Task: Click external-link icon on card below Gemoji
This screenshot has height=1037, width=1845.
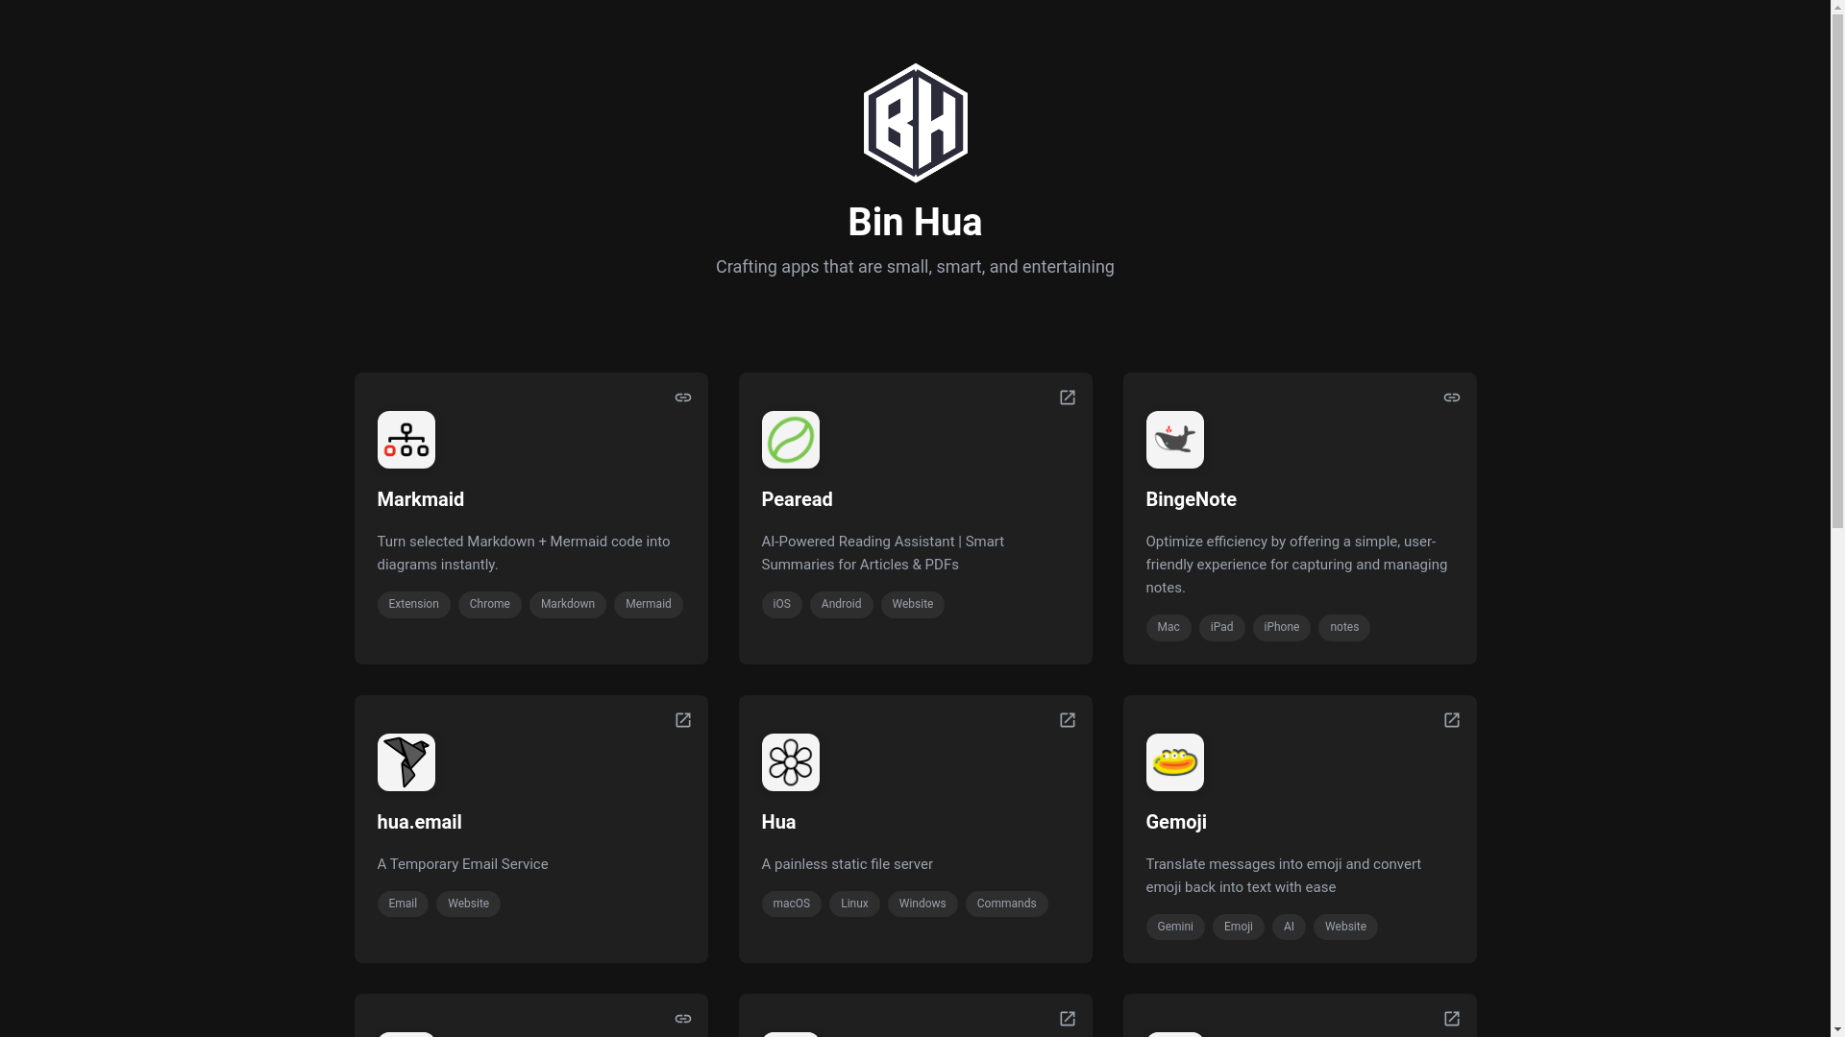Action: 1451,1019
